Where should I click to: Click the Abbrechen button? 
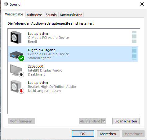(108, 134)
